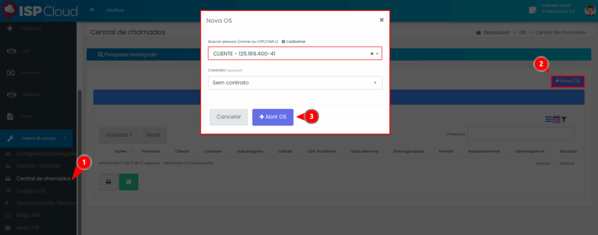This screenshot has width=598, height=235.
Task: Click the Cancelar button
Action: click(x=228, y=117)
